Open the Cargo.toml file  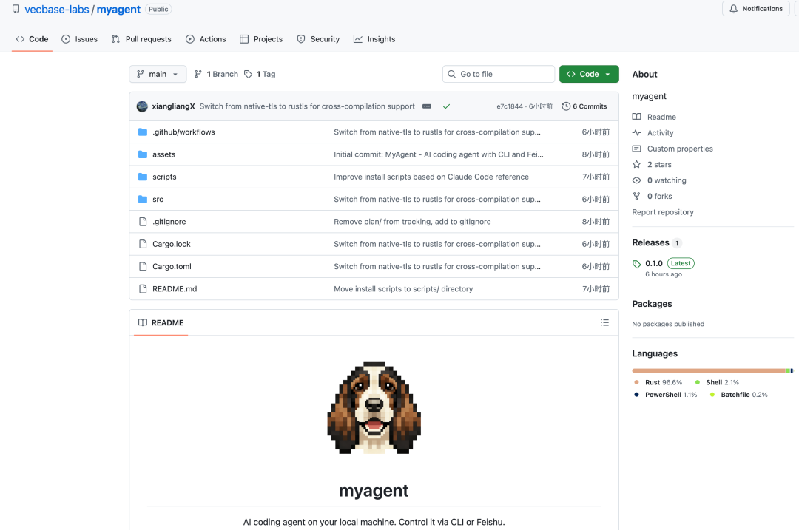(172, 267)
